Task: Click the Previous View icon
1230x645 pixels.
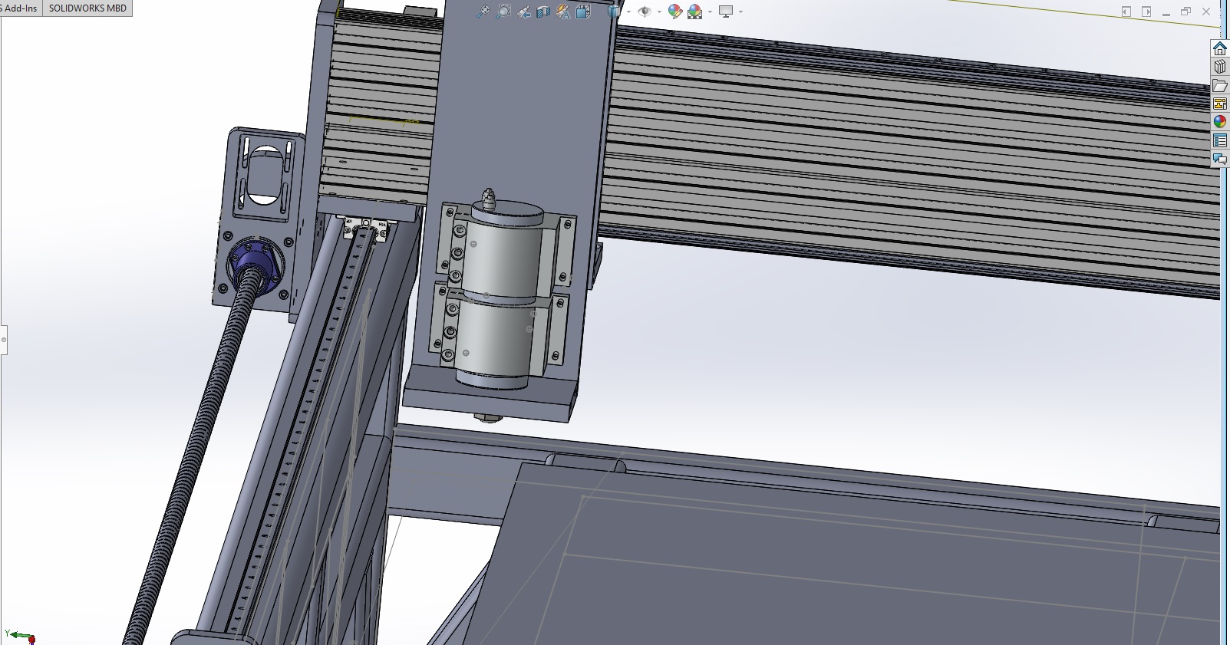Action: (x=523, y=12)
